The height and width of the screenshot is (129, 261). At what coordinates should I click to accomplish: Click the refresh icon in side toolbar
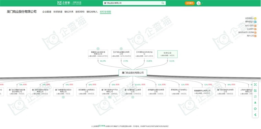(255, 109)
